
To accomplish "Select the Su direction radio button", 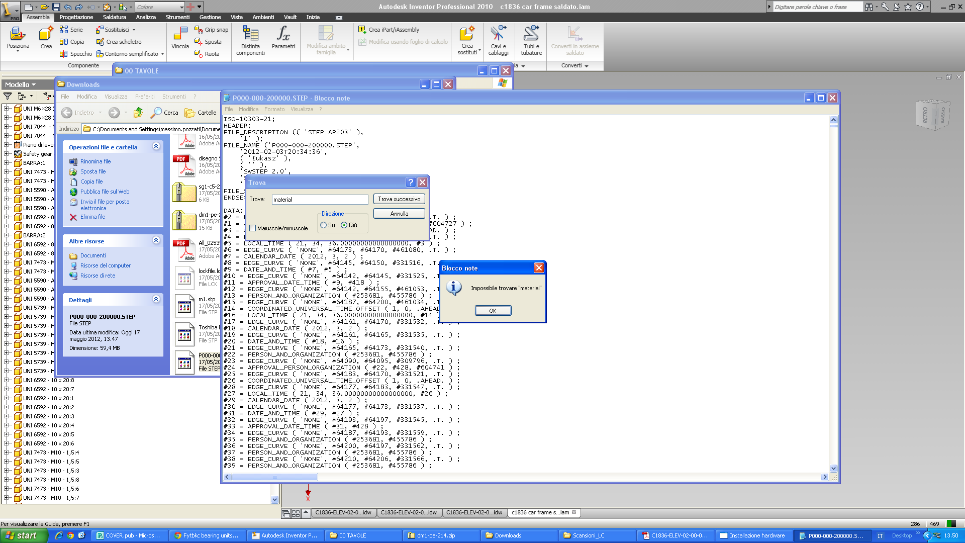I will coord(324,225).
